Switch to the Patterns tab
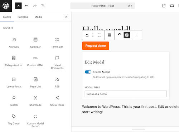179x132 pixels. [23, 17]
